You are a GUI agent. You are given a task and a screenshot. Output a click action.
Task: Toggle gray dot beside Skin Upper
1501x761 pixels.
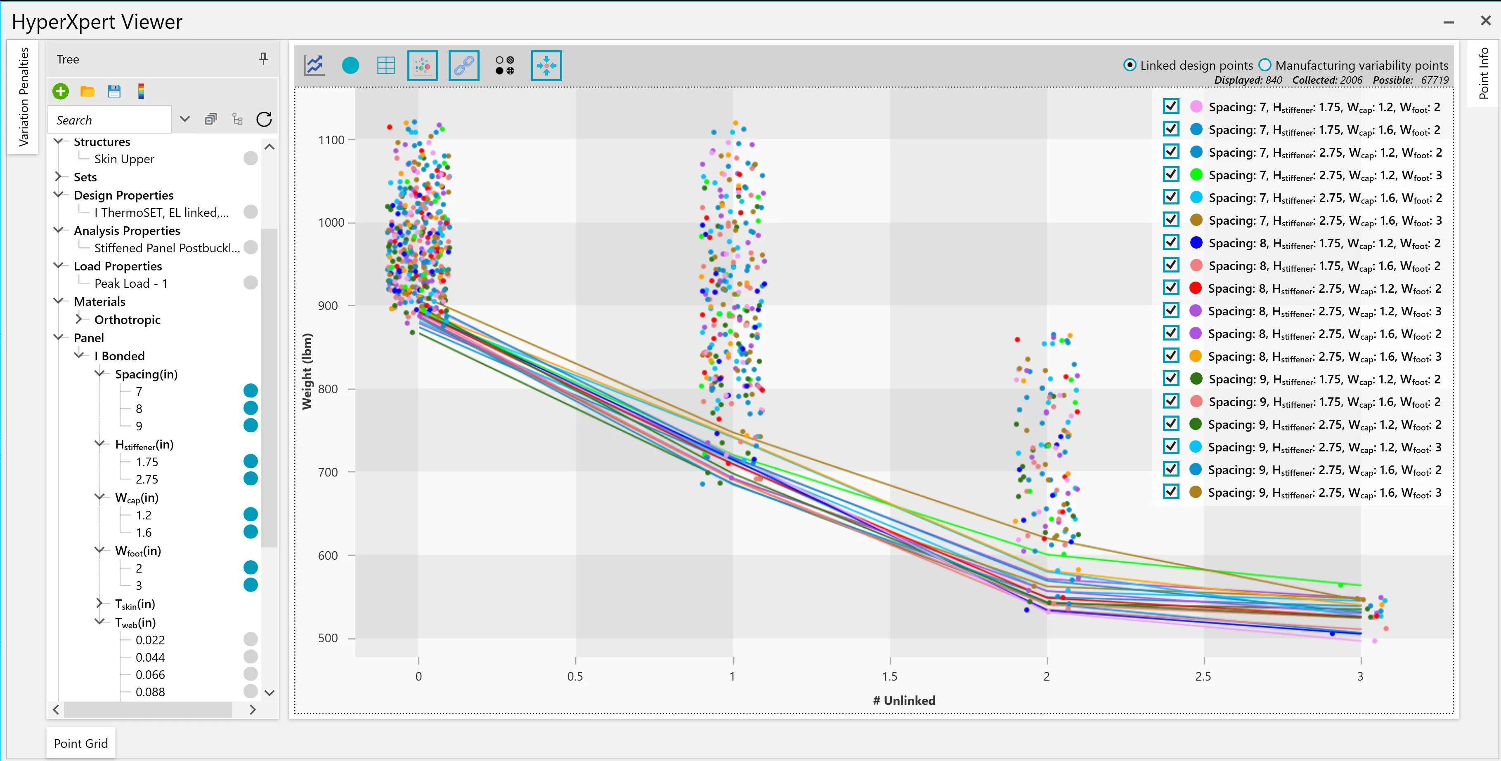[x=251, y=158]
